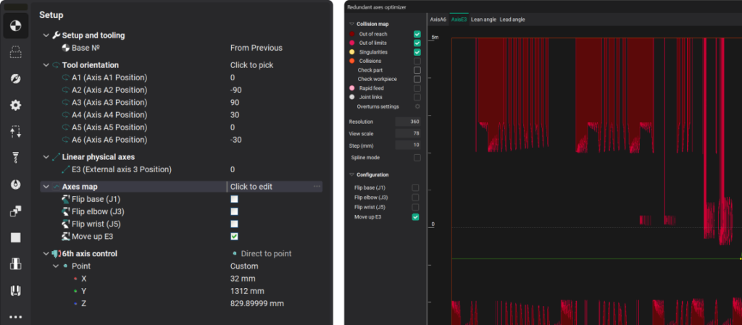Screen dimensions: 742x325
Task: Click 'Click to pick' for Tool orientation
Action: 251,65
